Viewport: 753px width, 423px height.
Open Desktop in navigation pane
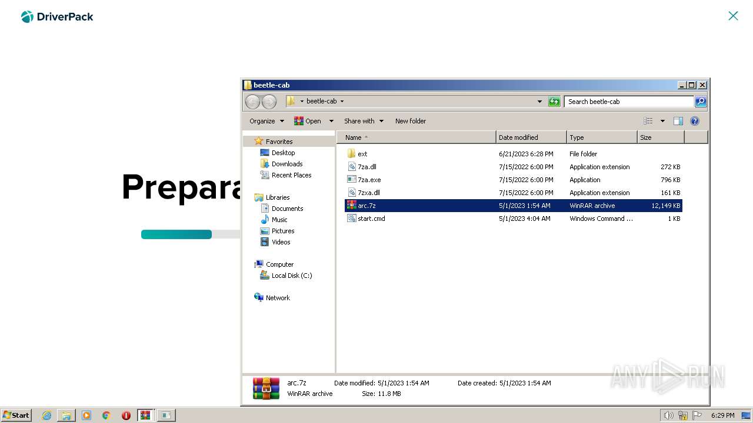coord(283,153)
